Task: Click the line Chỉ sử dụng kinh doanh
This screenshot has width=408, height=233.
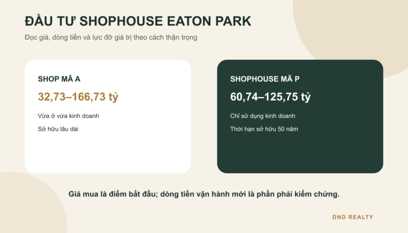Action: 262,116
